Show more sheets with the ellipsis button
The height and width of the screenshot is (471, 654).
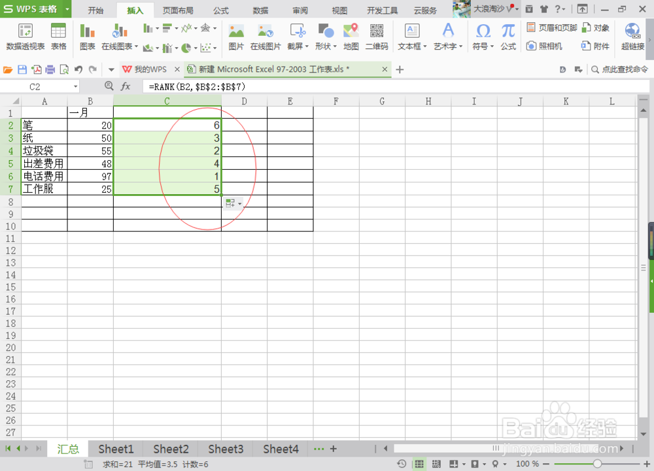[318, 449]
